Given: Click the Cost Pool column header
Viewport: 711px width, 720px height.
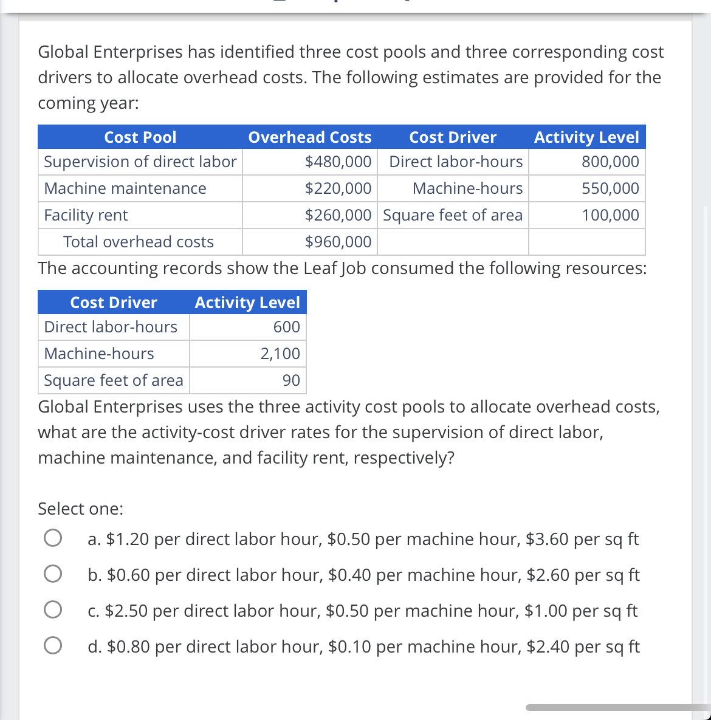Looking at the screenshot, I should tap(140, 137).
